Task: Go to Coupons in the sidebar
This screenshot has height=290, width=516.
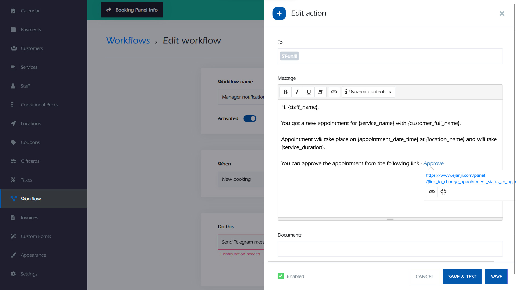Action: point(30,142)
